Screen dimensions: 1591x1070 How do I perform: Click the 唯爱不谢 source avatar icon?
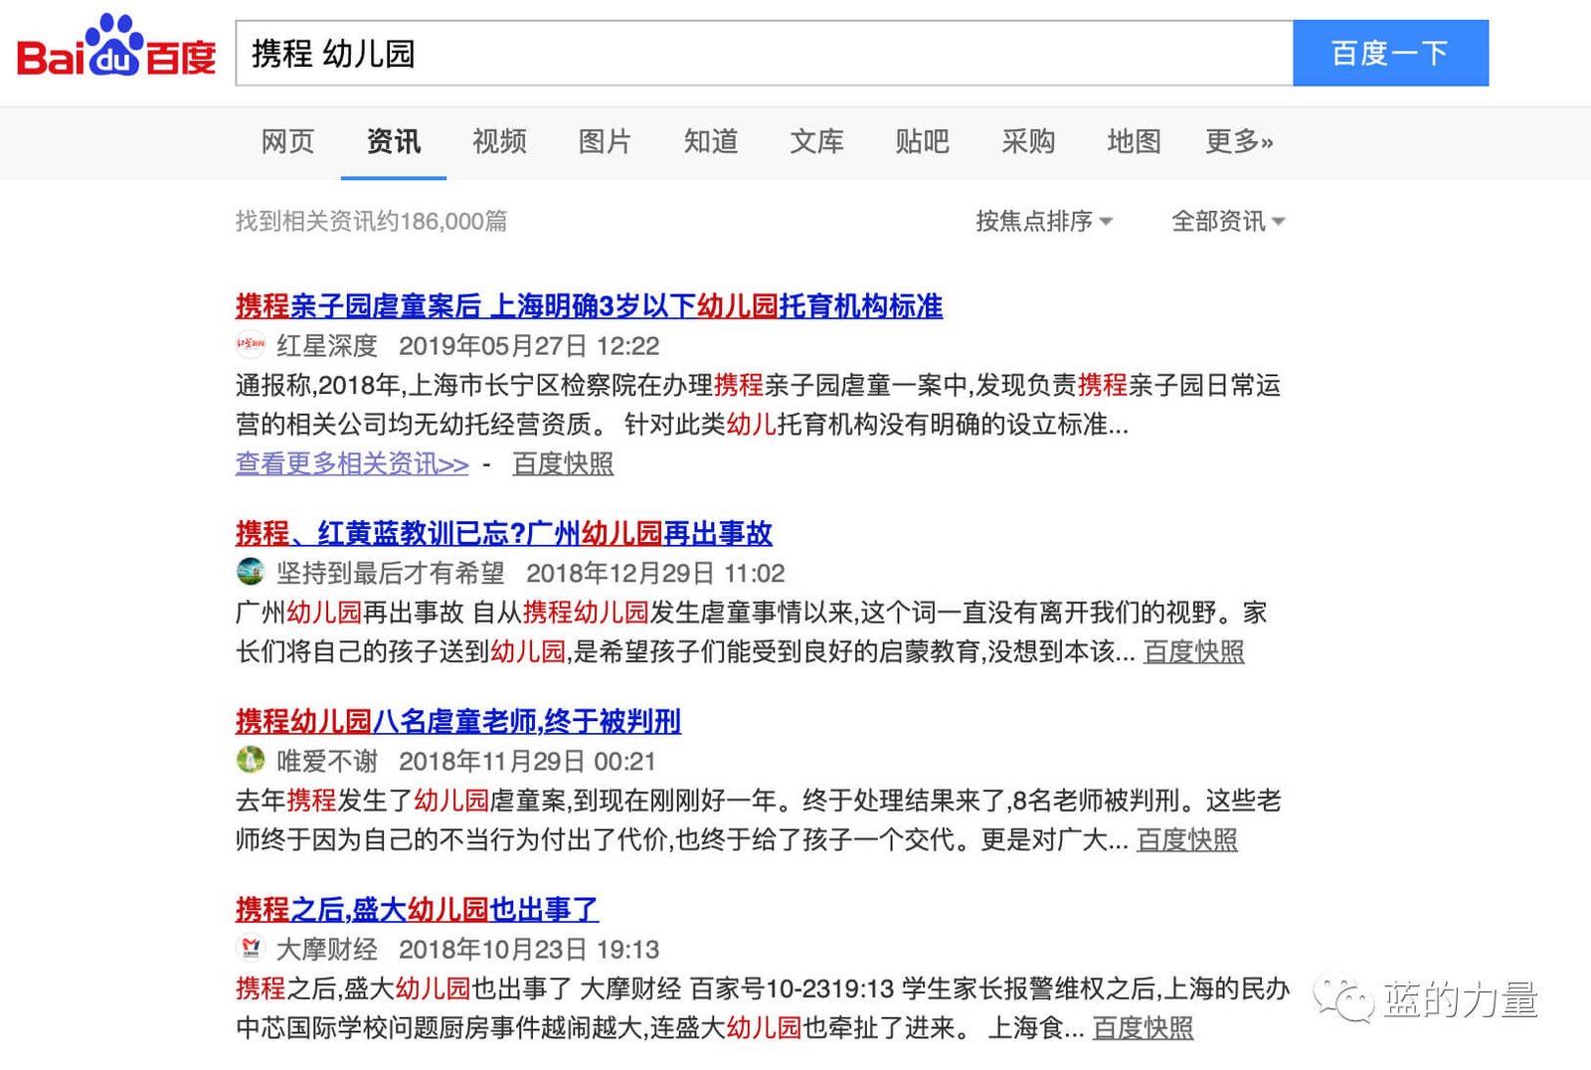pos(251,761)
